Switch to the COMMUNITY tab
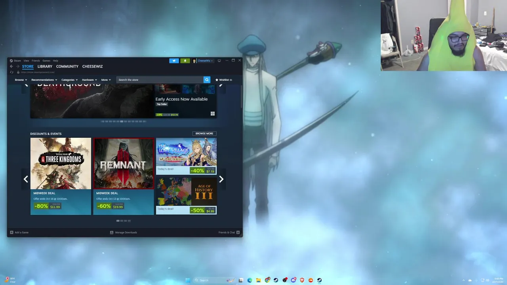507x285 pixels. point(67,66)
